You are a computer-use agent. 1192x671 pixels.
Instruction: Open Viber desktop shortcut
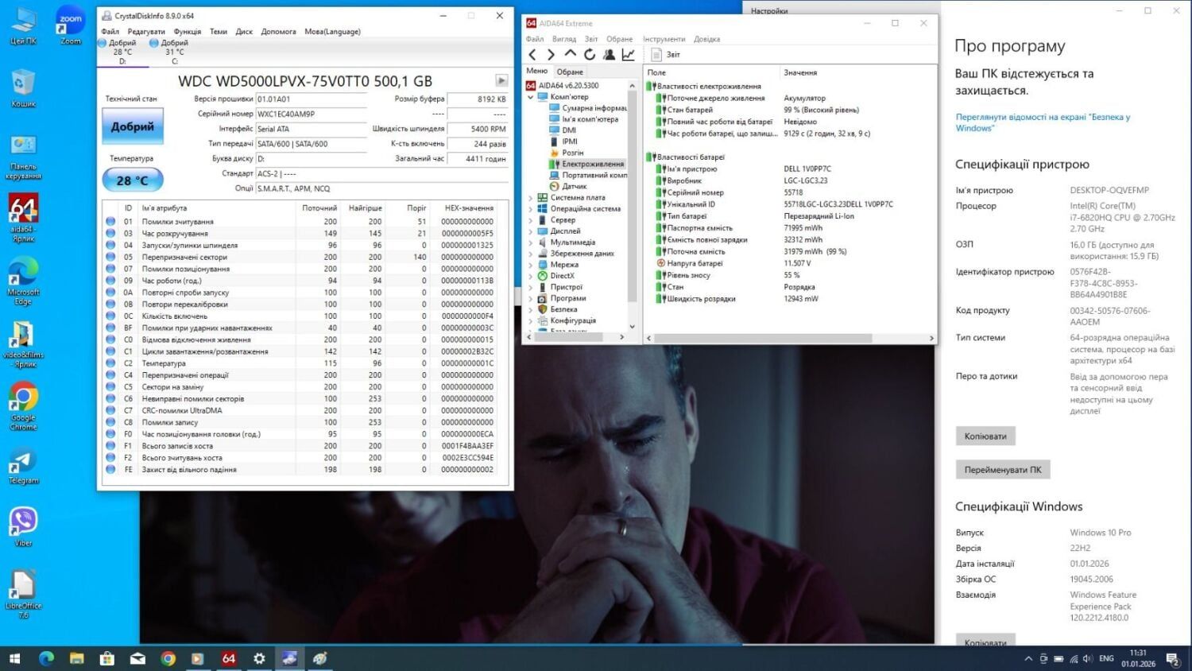pyautogui.click(x=23, y=526)
